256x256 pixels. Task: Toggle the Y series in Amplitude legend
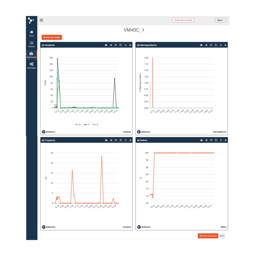[87, 125]
